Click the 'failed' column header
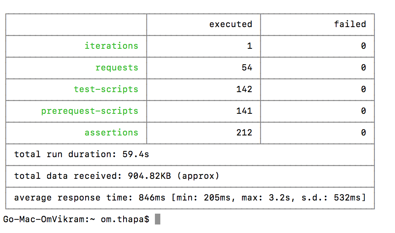Viewport: 395px width, 233px height. point(350,24)
